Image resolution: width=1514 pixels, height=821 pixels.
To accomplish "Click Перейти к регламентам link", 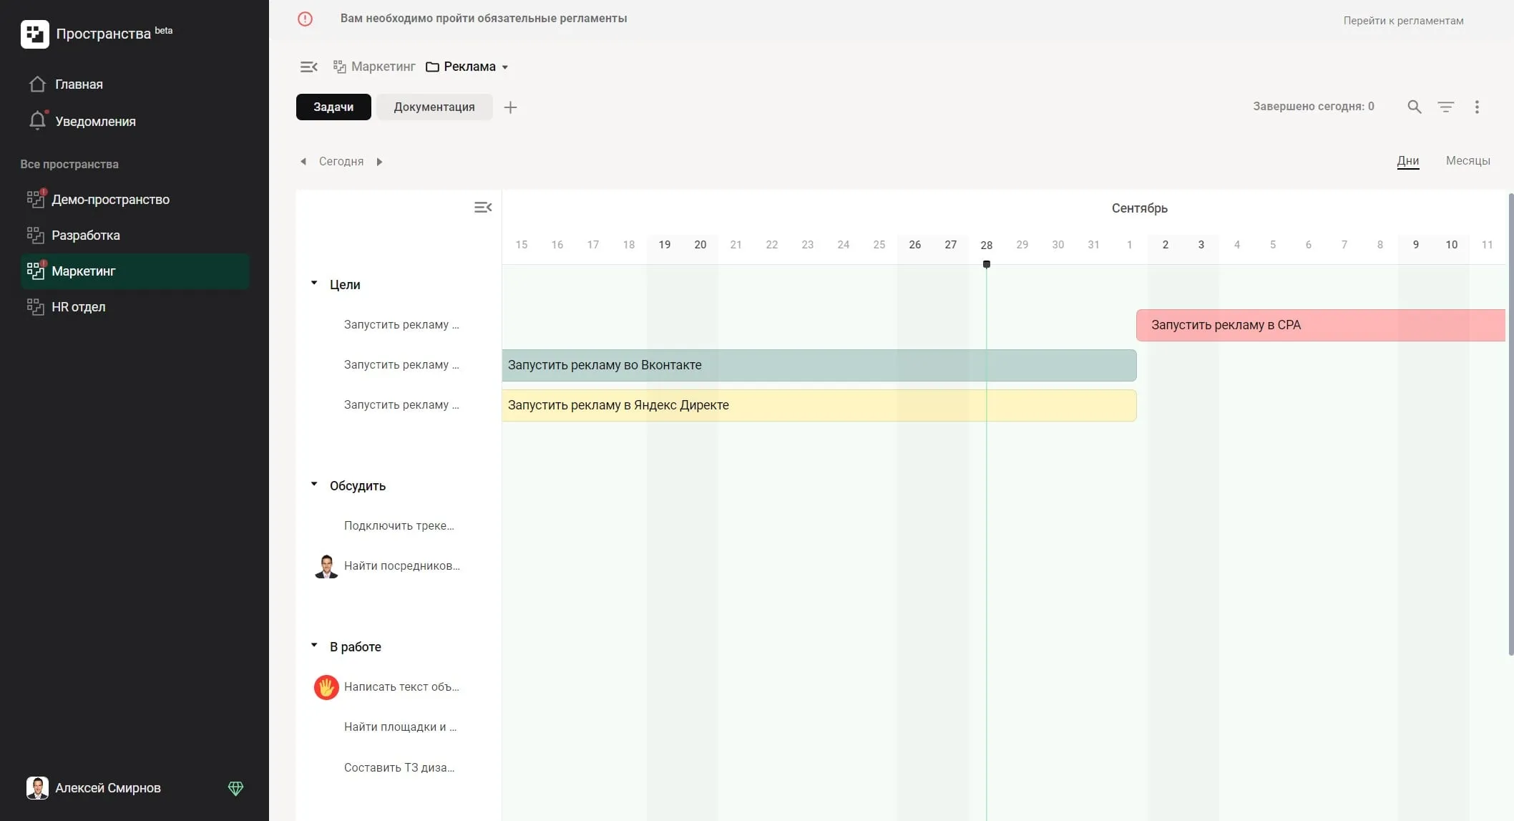I will point(1402,21).
